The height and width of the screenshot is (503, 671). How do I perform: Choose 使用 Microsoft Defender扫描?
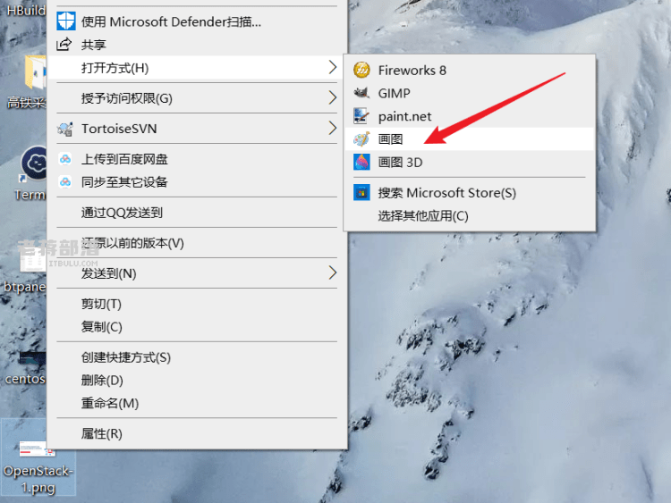coord(197,21)
